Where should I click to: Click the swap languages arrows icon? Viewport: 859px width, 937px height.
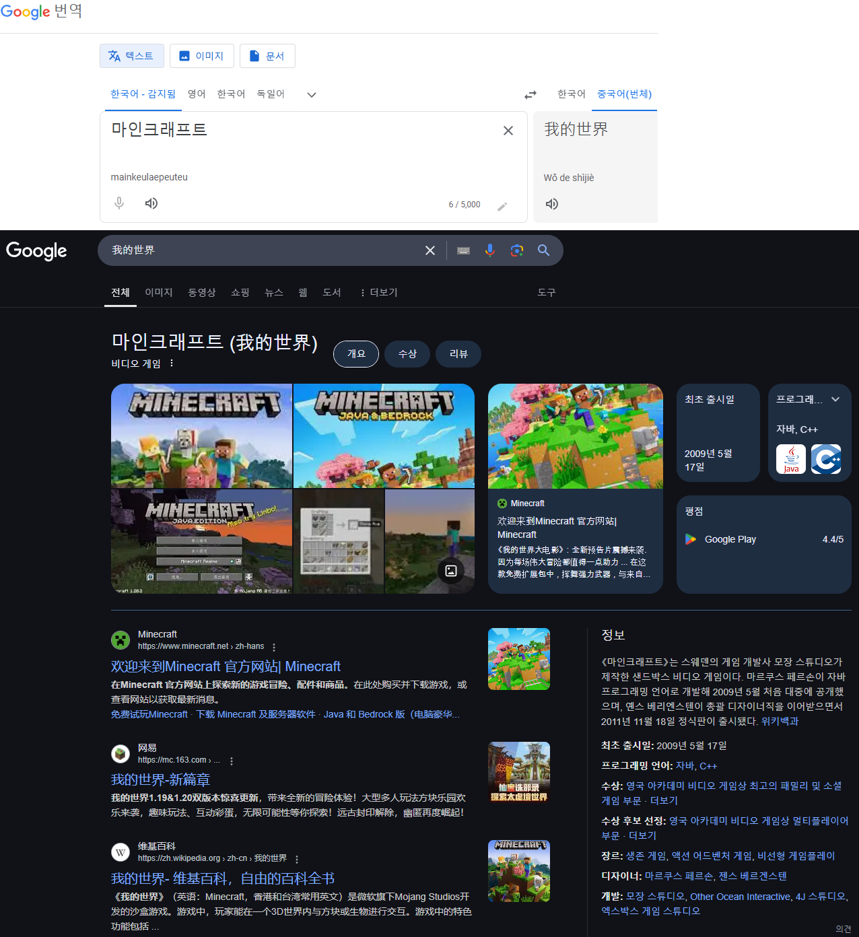pyautogui.click(x=530, y=95)
